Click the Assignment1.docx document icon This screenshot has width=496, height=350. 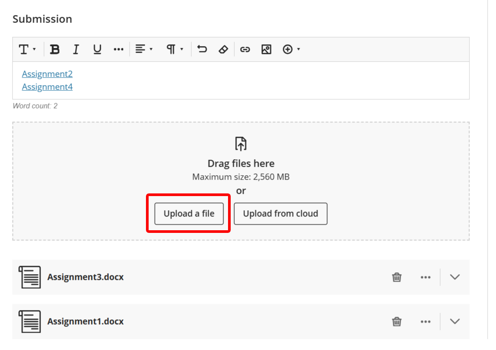coord(30,322)
